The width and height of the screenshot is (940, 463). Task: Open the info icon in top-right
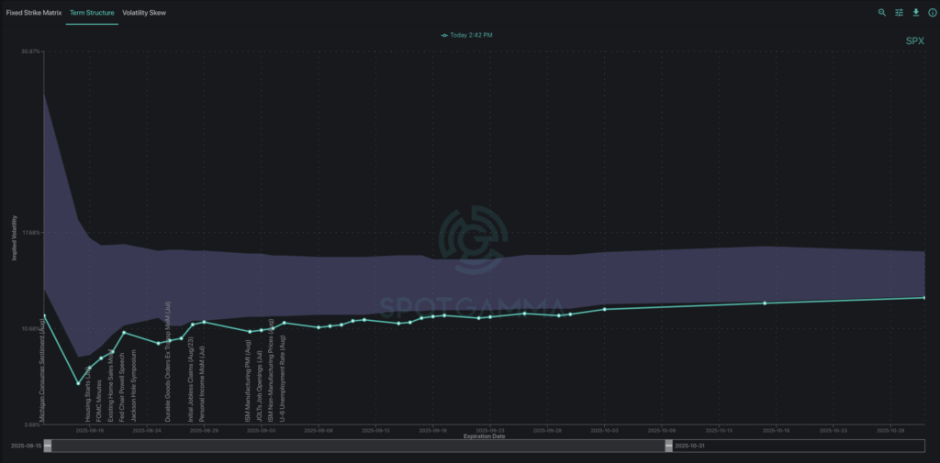click(932, 13)
